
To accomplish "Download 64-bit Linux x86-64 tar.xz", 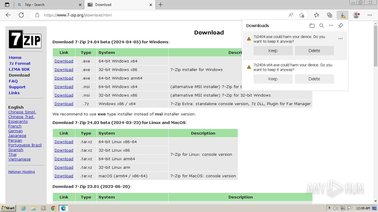I will point(64,142).
